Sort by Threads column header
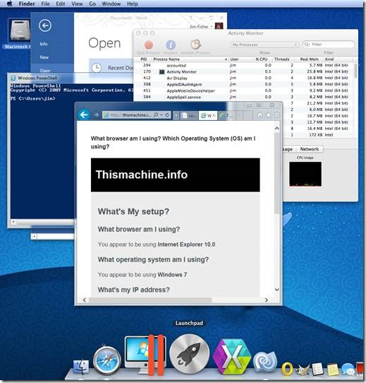 coord(282,59)
